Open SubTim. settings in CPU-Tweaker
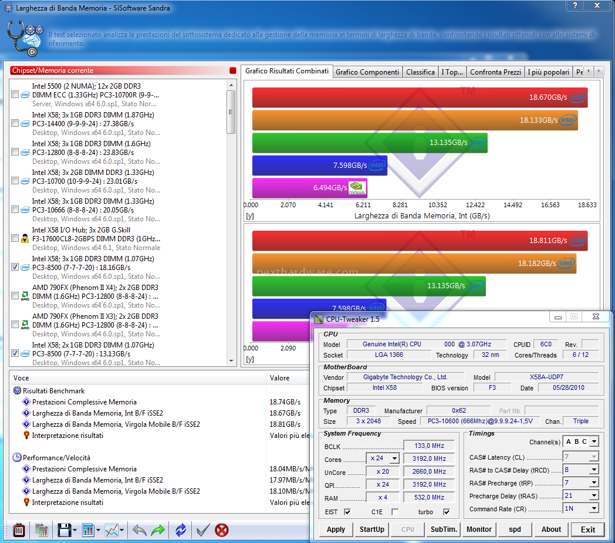This screenshot has height=543, width=615. 444,529
